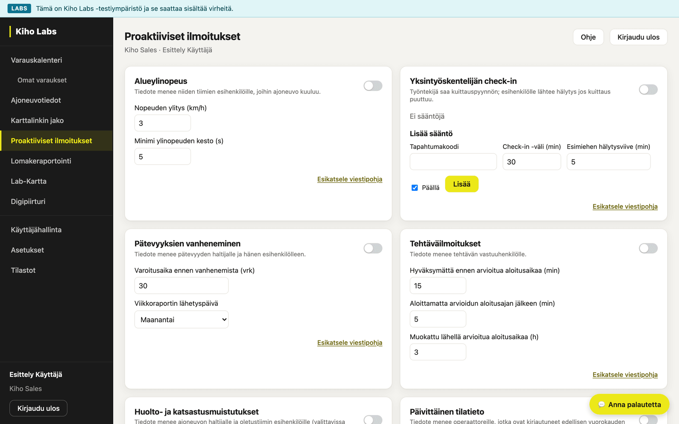This screenshot has height=424, width=679.
Task: Open the Viikkoraportin lähetyspäivä dropdown
Action: click(182, 320)
